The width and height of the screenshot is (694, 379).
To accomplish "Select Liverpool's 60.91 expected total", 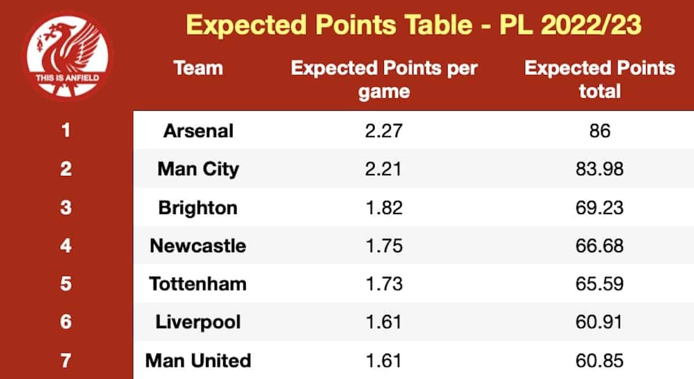I will pos(600,322).
